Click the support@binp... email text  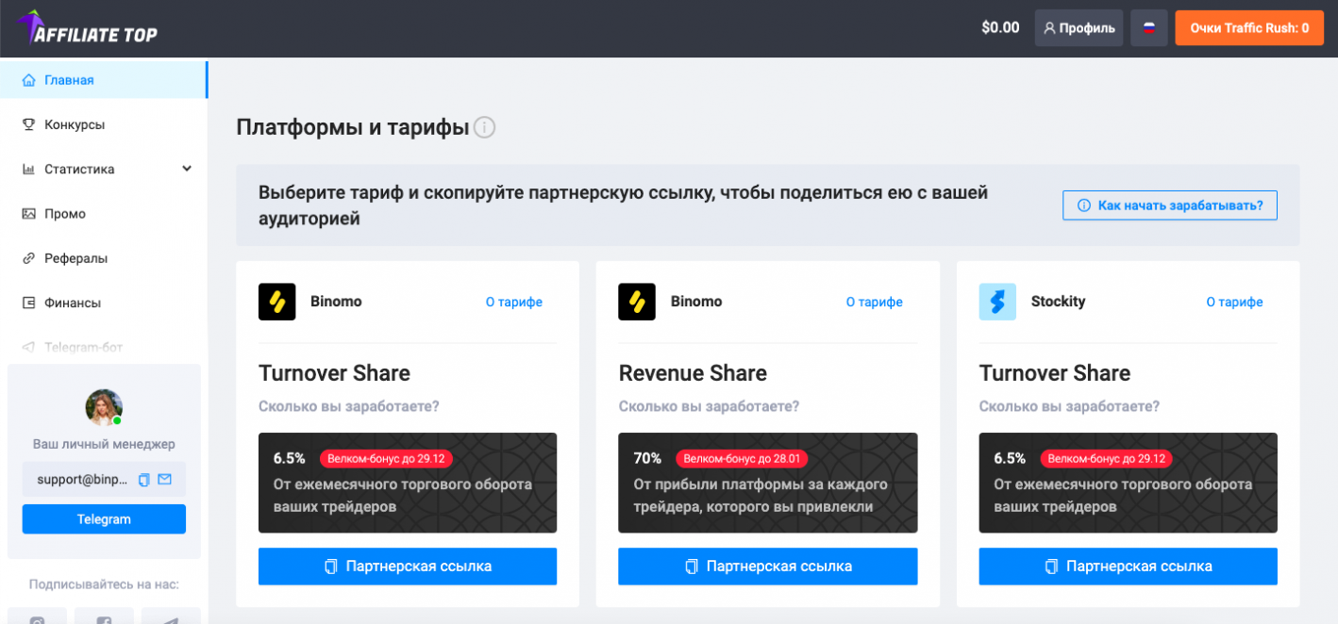pos(82,480)
